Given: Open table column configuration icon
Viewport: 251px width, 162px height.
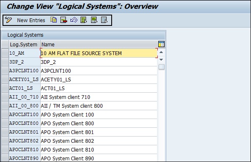Looking at the screenshot, I should [161, 44].
